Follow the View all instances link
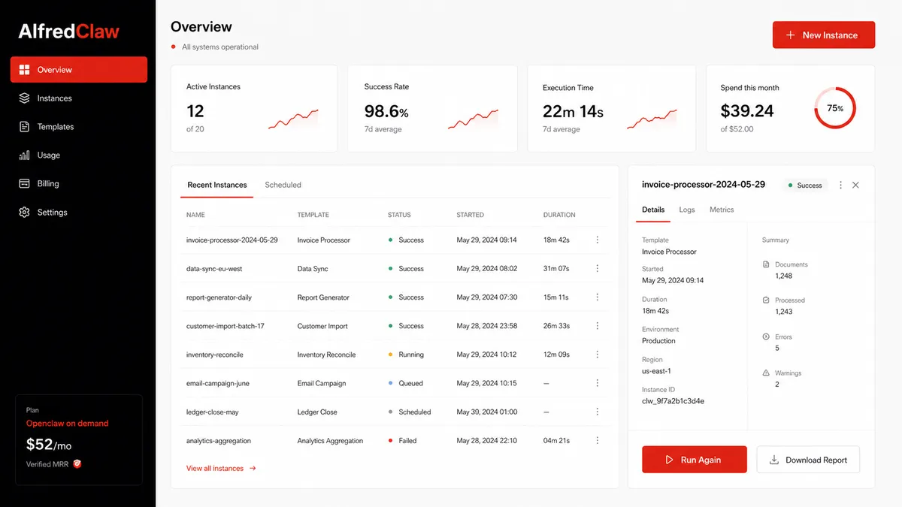 (222, 469)
